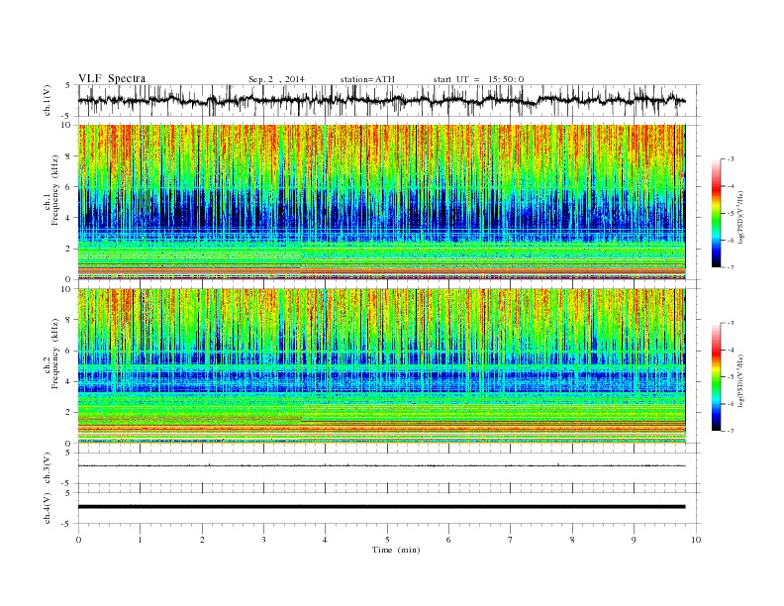Click the "ch.1(V)" axis label

point(48,100)
